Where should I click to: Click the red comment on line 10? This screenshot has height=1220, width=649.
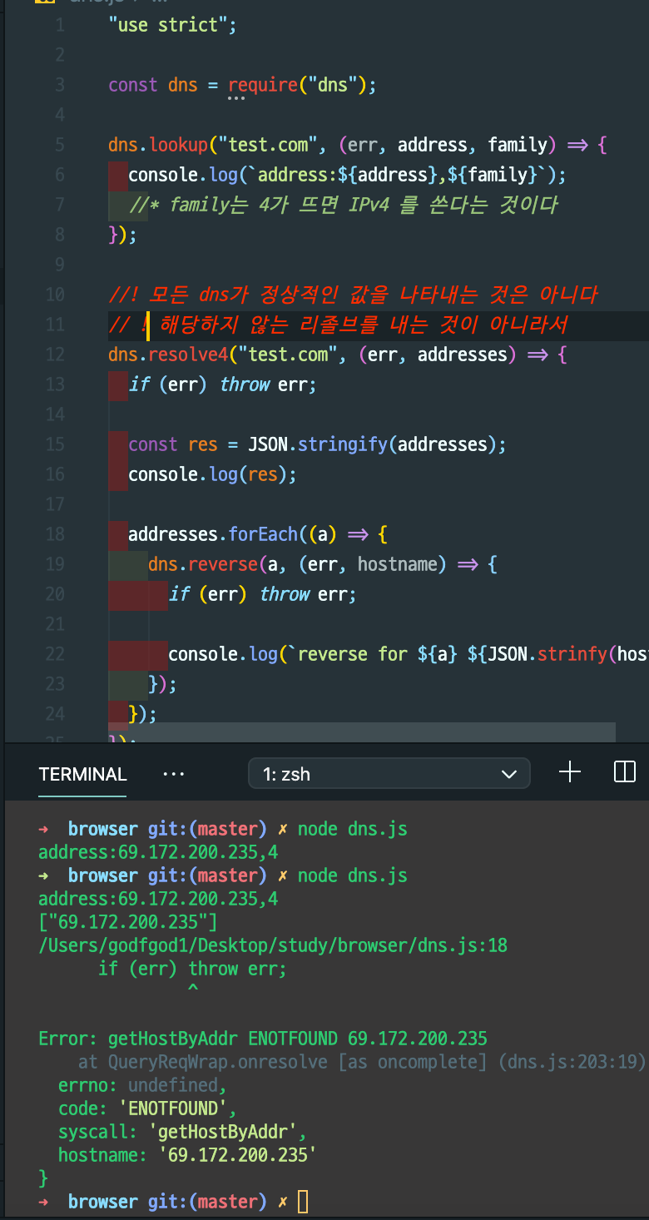coord(353,295)
